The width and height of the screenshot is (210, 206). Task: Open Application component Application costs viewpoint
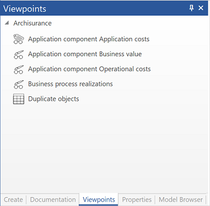tap(89, 39)
